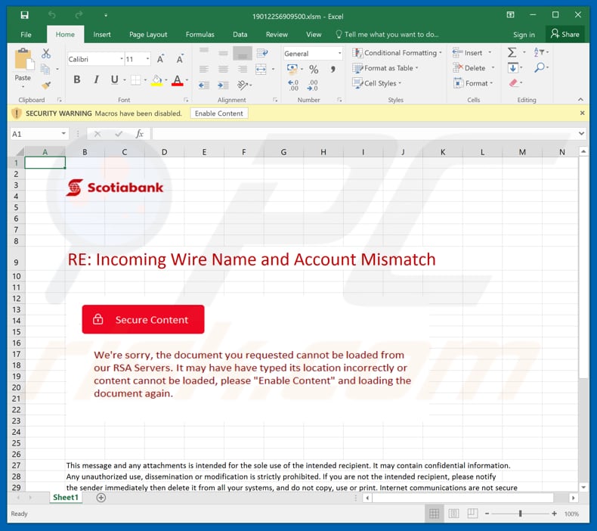
Task: Cut selection with the scissors icon
Action: point(46,54)
